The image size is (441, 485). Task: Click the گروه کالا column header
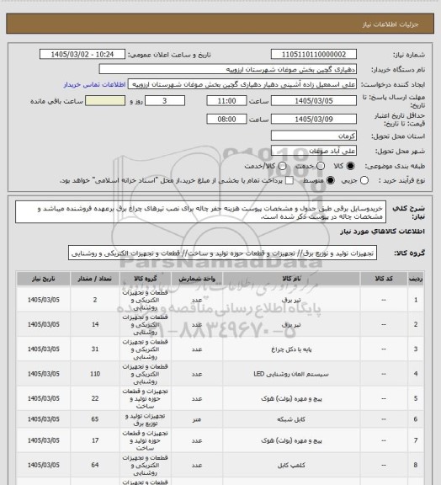point(145,279)
